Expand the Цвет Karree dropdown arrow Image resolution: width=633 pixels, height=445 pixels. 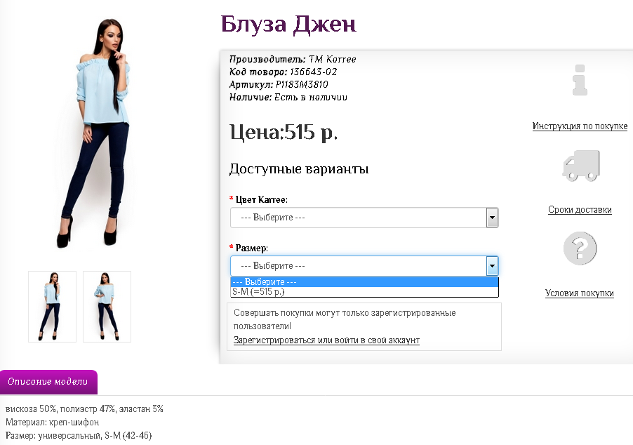tap(492, 218)
